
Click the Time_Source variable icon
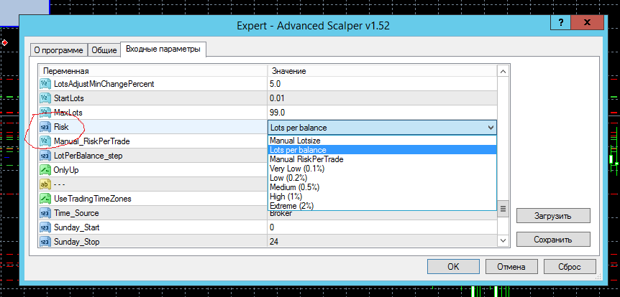[x=45, y=213]
